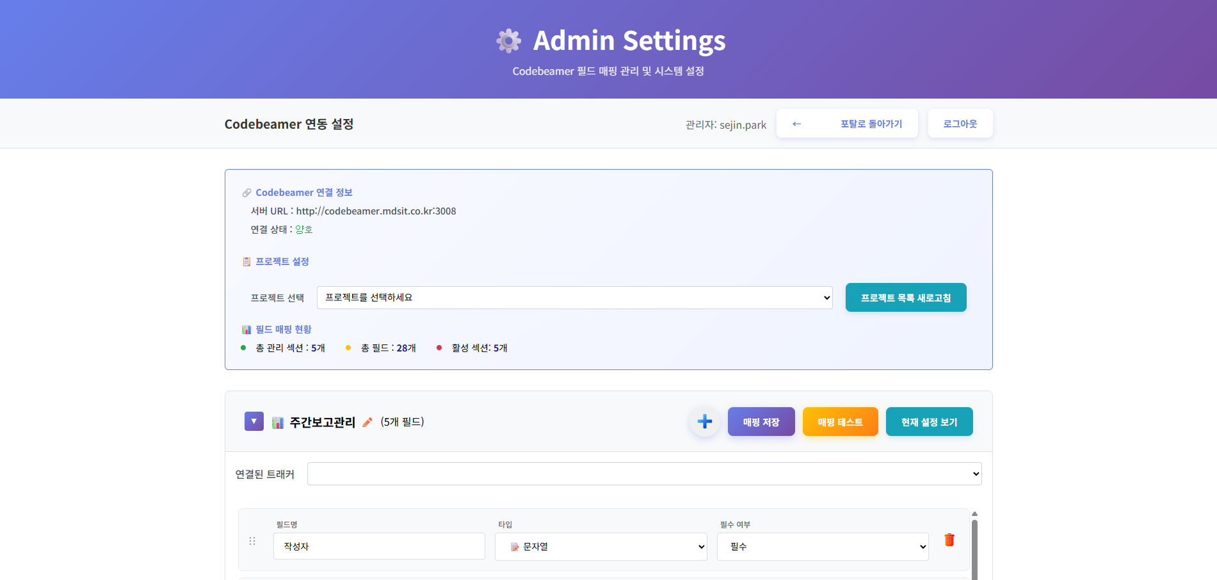The image size is (1217, 580).
Task: Open the 프로젝트를 선택하세요 dropdown
Action: point(574,297)
